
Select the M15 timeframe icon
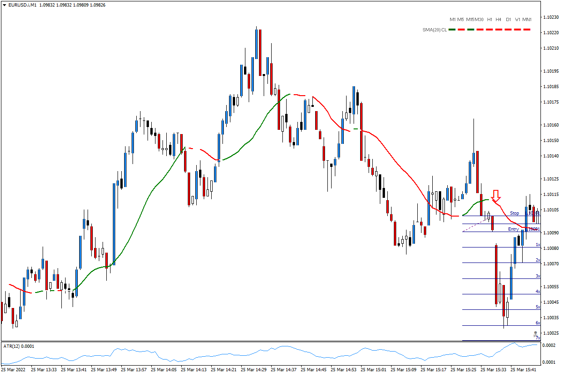pyautogui.click(x=470, y=20)
